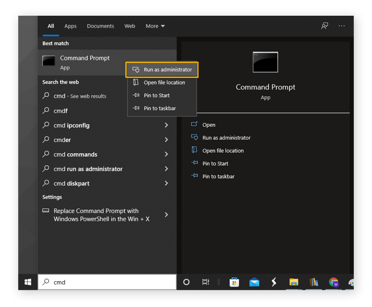Launch Google Chrome from the taskbar

point(334,282)
